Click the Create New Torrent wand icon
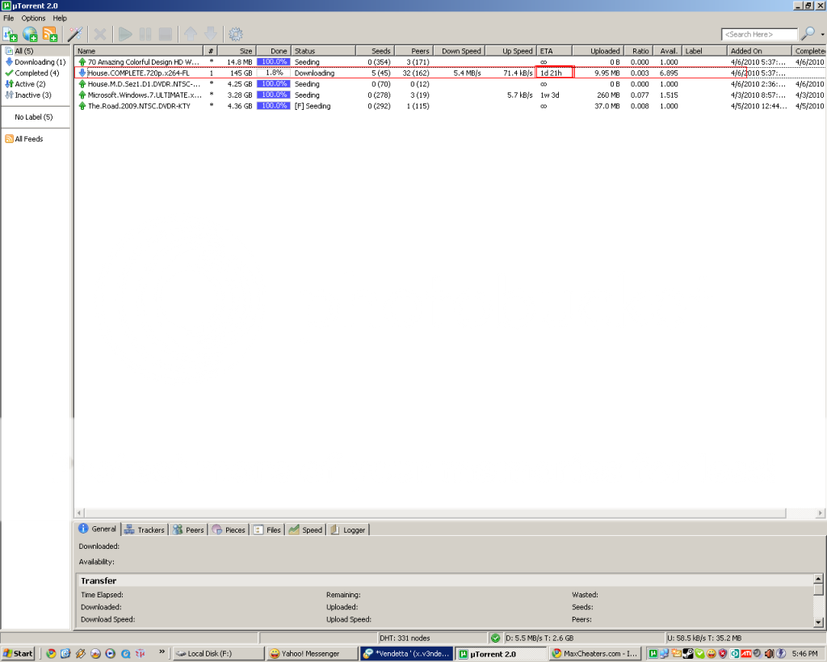The image size is (827, 662). pos(75,34)
